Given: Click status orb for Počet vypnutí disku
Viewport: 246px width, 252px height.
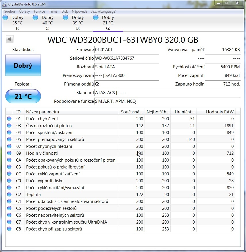Looking at the screenshot, I should click(x=9, y=181).
